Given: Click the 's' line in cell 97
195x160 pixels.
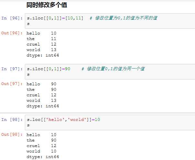Looking at the screenshot, I should [28, 74].
